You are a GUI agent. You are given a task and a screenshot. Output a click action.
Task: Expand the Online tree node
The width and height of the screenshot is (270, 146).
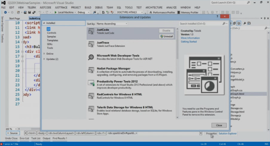pos(44,54)
